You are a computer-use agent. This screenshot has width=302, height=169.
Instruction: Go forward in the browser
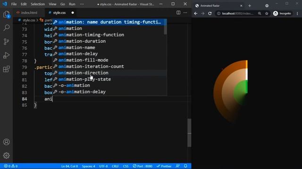203,14
